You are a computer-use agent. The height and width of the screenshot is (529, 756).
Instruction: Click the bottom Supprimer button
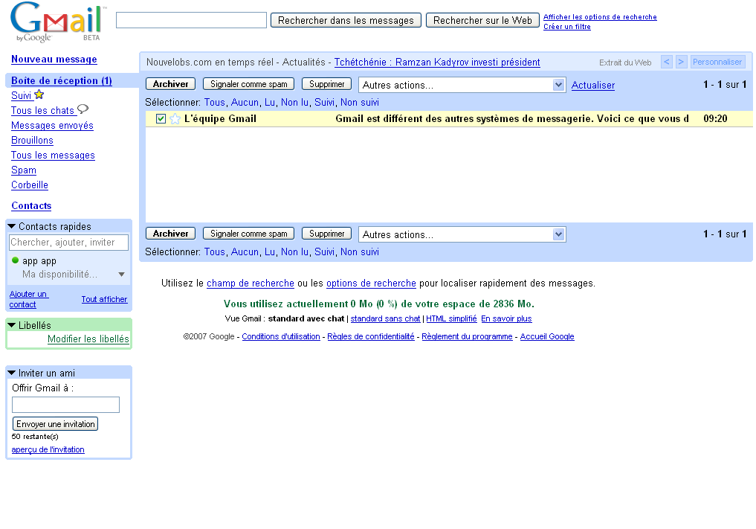tap(327, 234)
